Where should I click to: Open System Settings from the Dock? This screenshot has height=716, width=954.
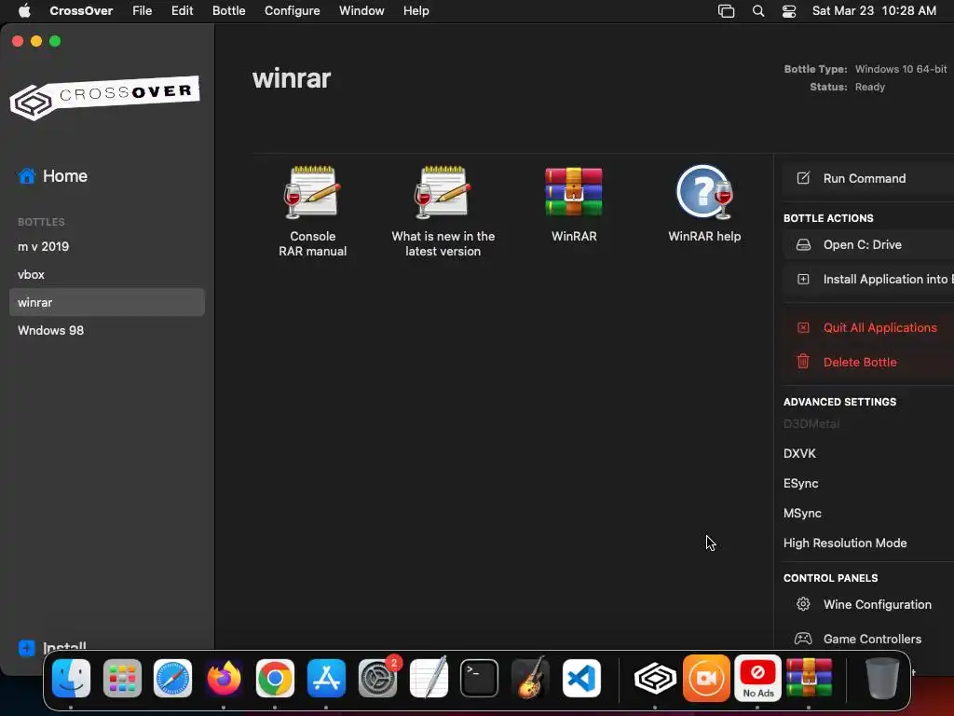(x=377, y=678)
